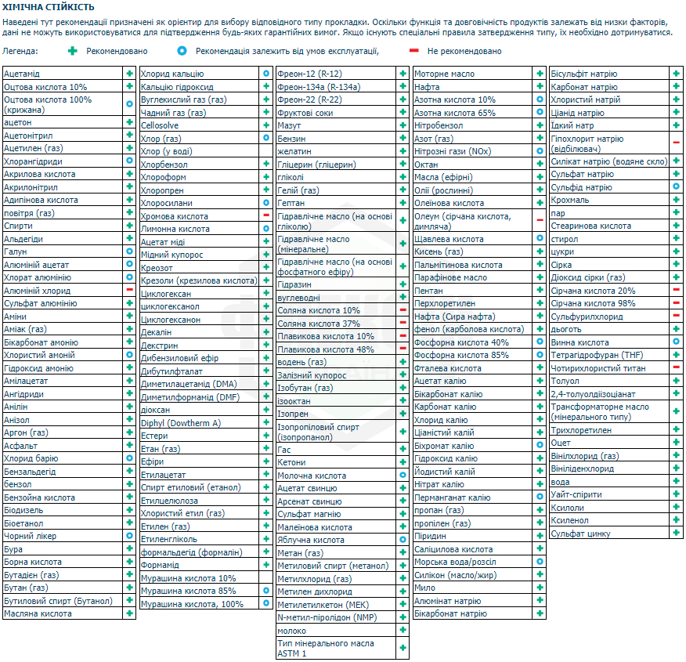This screenshot has height=662, width=686.
Task: Click the minus icon next to Хромова кислота
Action: point(266,215)
